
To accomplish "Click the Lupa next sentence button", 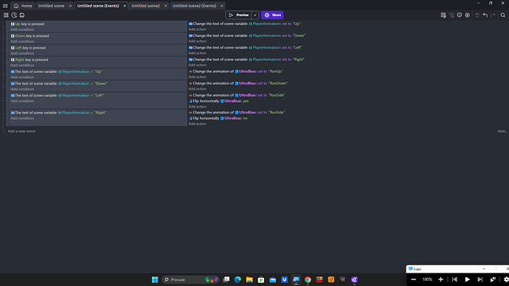I will (x=480, y=279).
